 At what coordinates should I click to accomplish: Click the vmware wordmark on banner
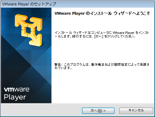[17, 89]
